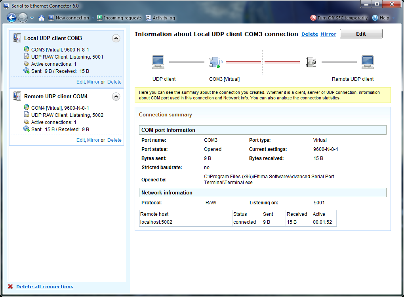Image resolution: width=404 pixels, height=297 pixels.
Task: Open the Help menu
Action: point(381,18)
